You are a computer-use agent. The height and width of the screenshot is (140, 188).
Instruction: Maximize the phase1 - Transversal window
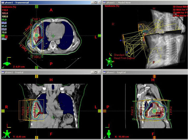click(96, 3)
